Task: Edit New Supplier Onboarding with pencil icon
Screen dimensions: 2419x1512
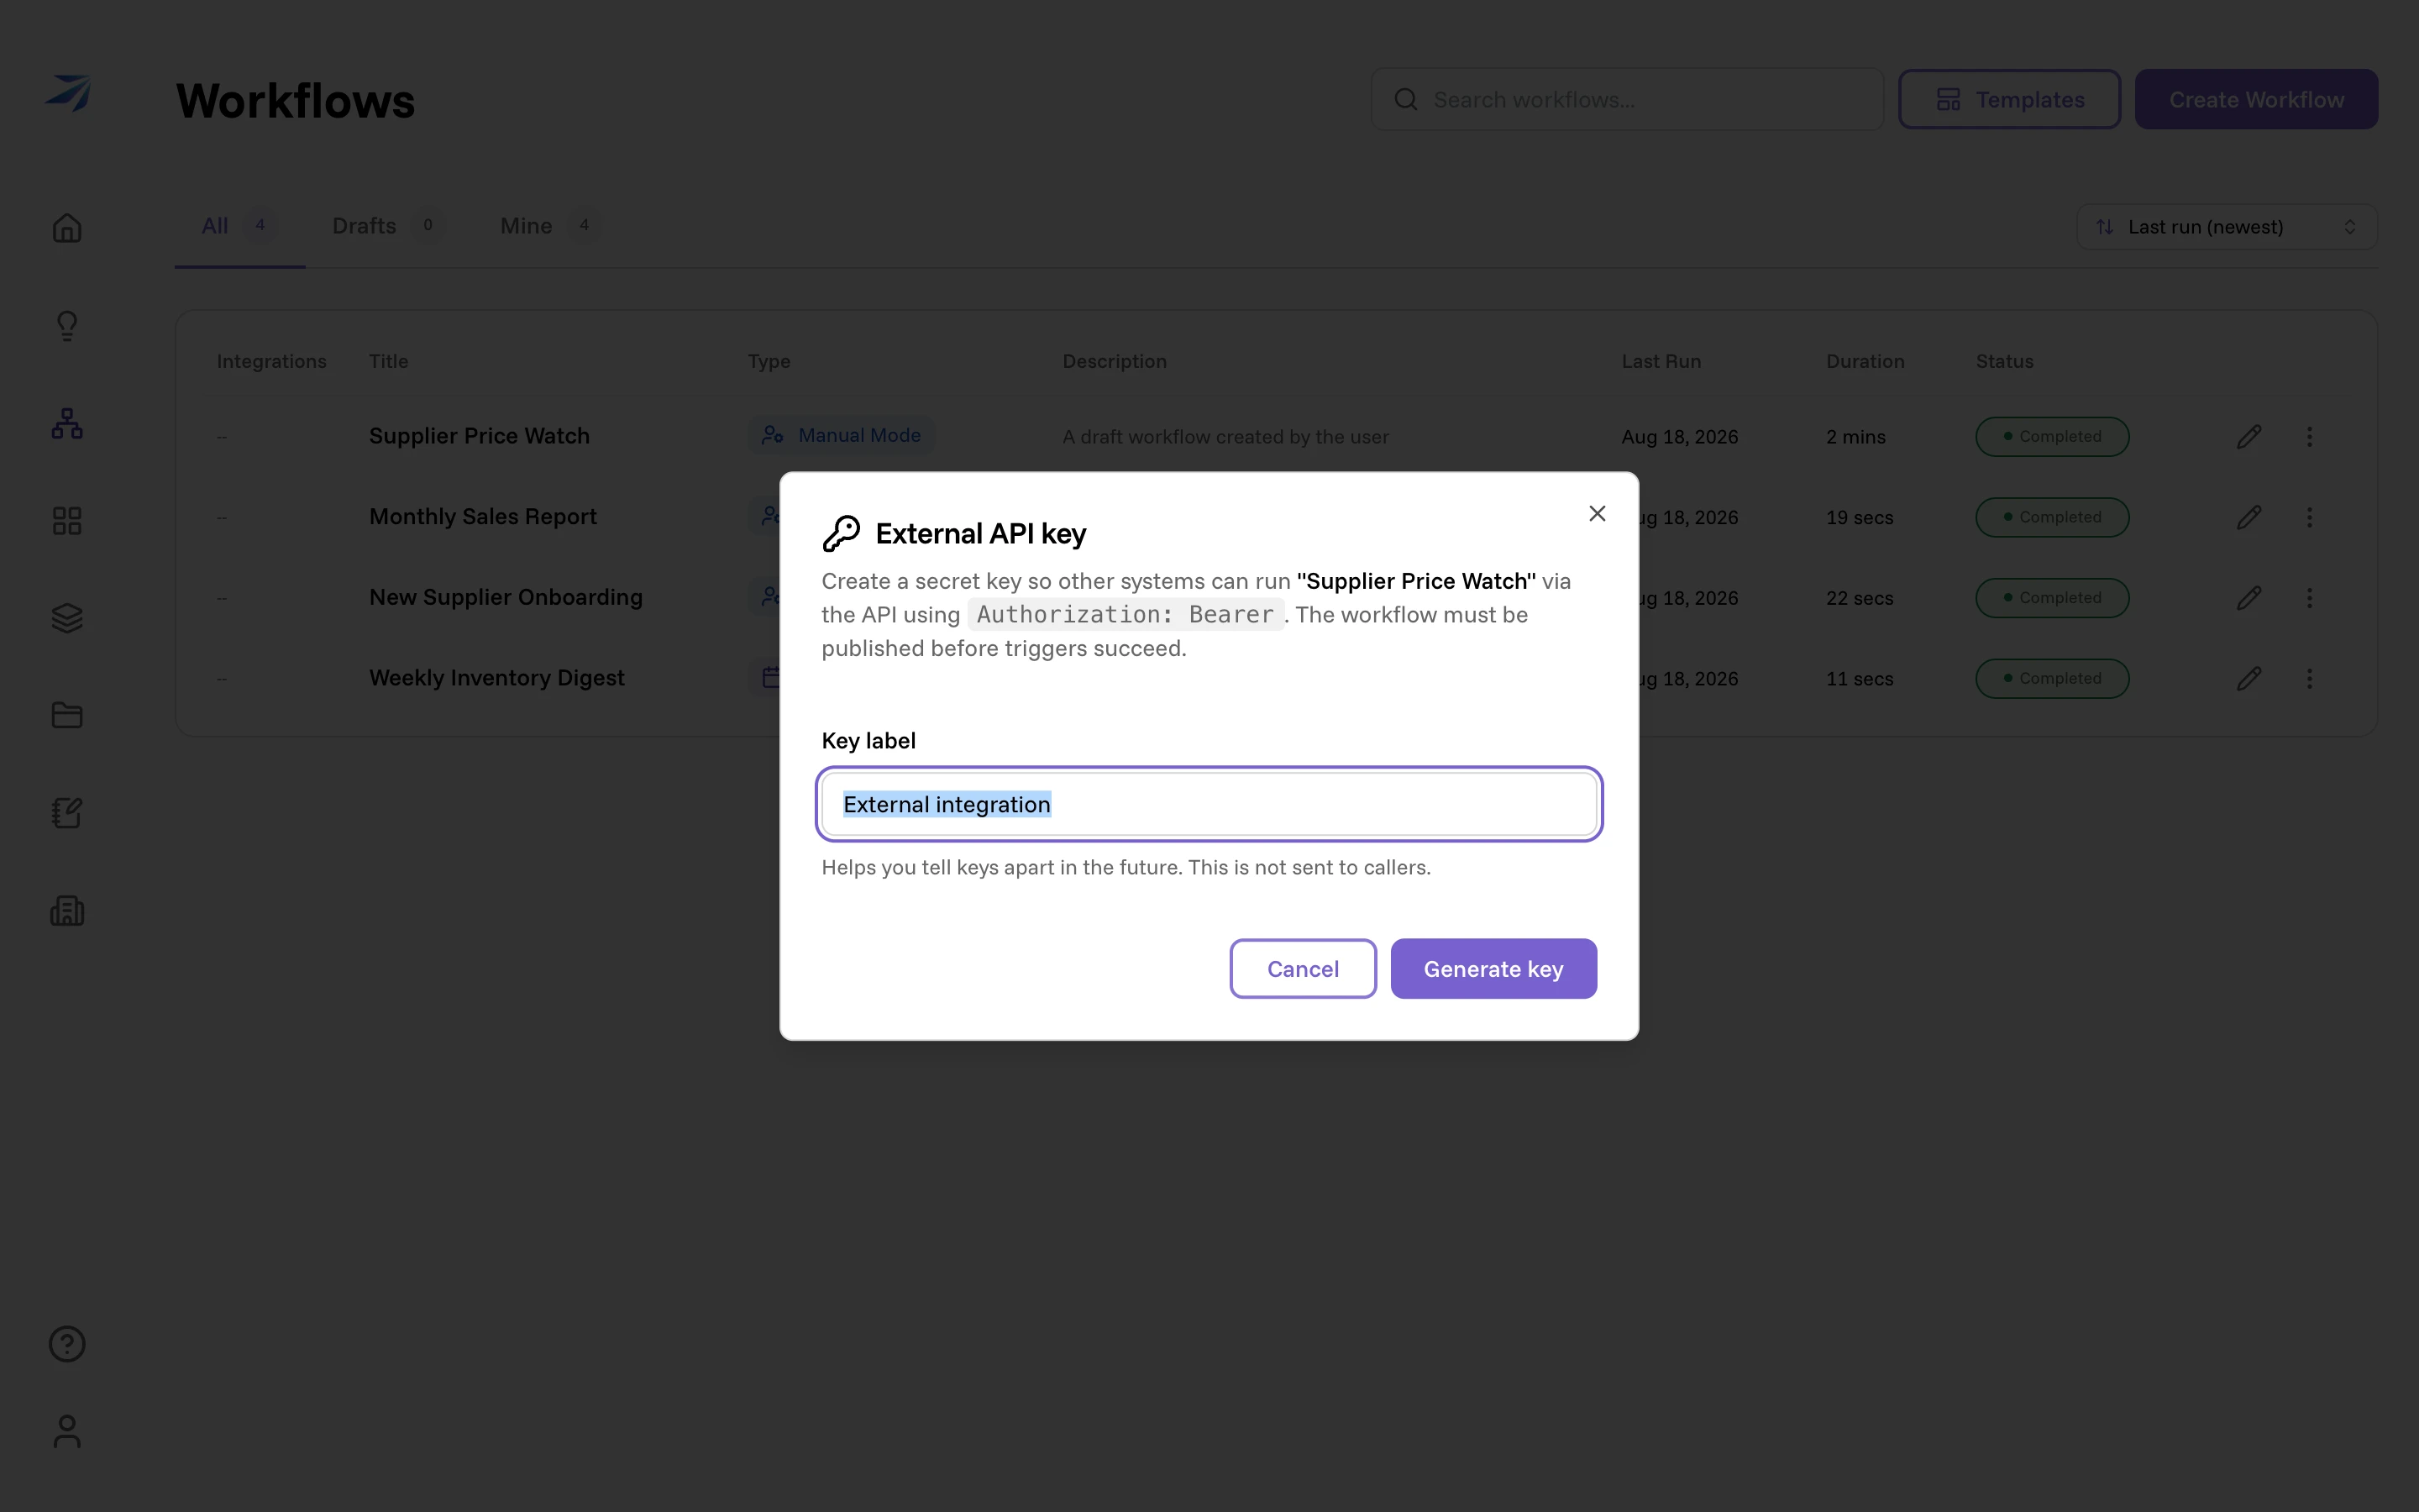Action: [2248, 598]
